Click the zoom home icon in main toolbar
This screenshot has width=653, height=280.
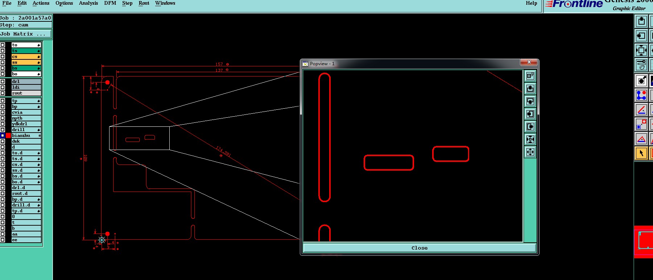point(641,50)
